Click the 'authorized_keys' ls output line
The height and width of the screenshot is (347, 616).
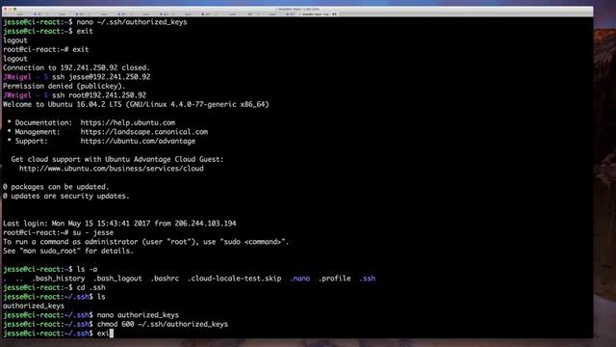(34, 307)
